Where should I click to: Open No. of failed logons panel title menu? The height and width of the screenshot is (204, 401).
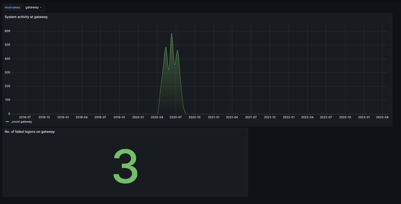pyautogui.click(x=30, y=132)
